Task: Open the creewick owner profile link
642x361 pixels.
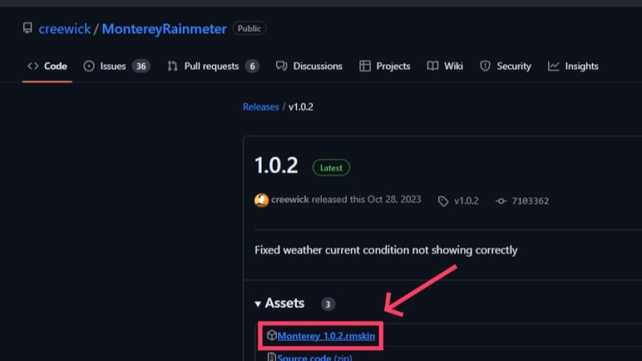Action: 64,29
